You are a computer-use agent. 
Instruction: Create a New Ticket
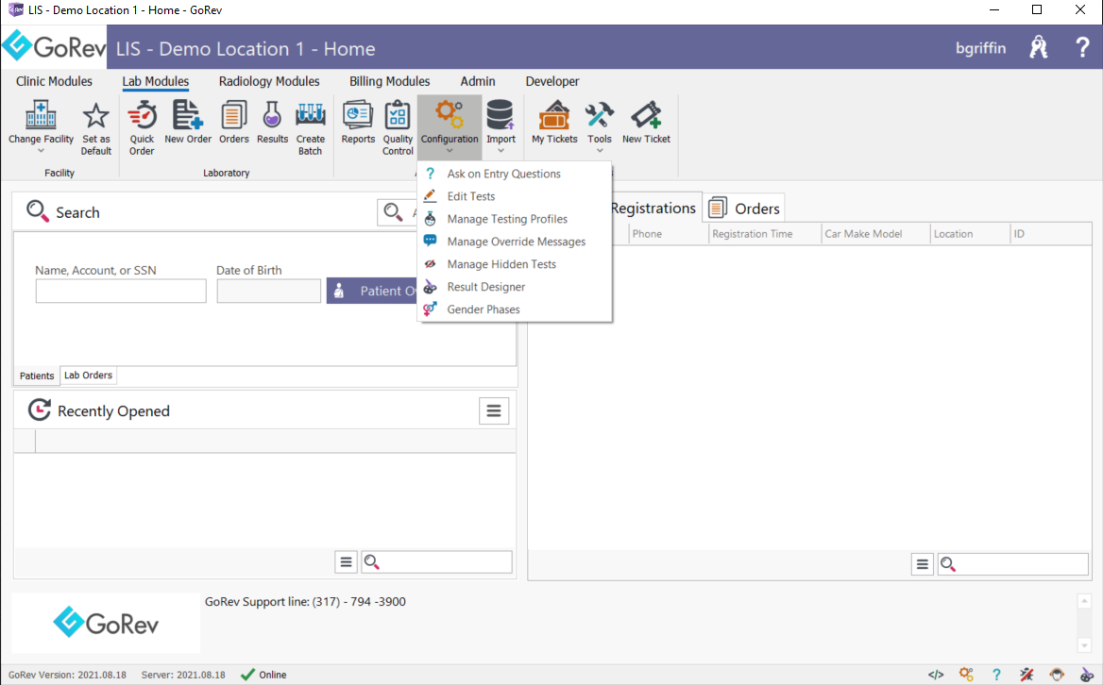(646, 123)
